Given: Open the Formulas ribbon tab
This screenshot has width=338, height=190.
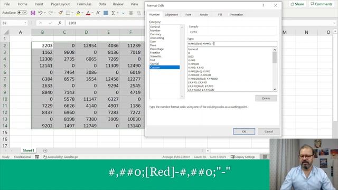Looking at the screenshot, I should click(84, 4).
